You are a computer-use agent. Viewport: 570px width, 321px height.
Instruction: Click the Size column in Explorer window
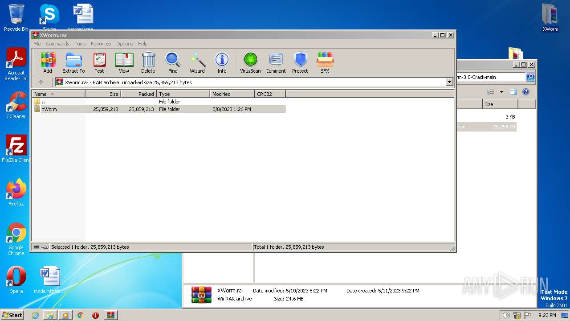click(500, 104)
